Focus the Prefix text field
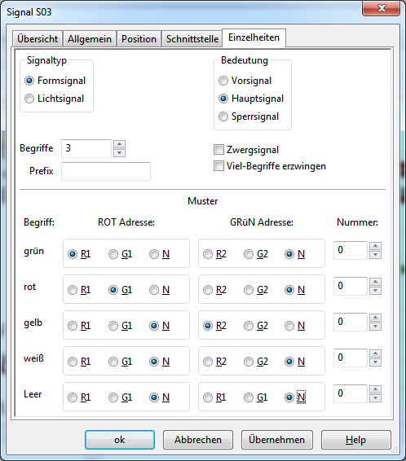The height and width of the screenshot is (461, 406). [106, 171]
